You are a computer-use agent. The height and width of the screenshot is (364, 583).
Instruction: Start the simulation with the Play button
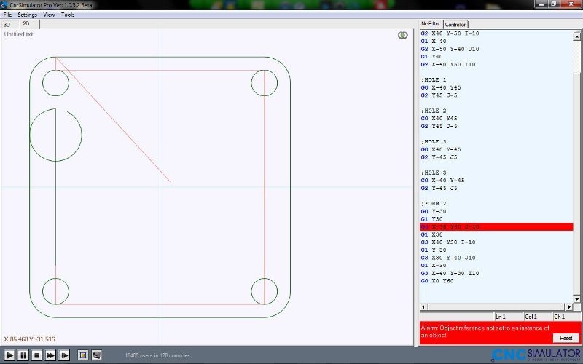[9, 355]
